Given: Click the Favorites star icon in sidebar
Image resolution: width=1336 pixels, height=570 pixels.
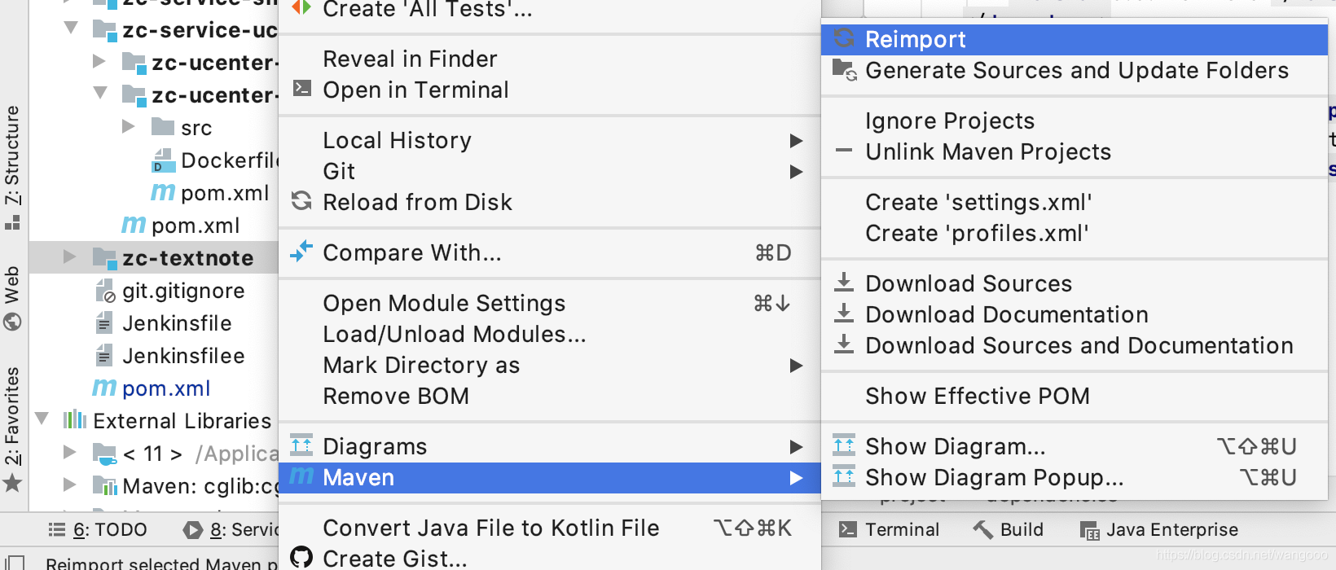Looking at the screenshot, I should [x=12, y=484].
